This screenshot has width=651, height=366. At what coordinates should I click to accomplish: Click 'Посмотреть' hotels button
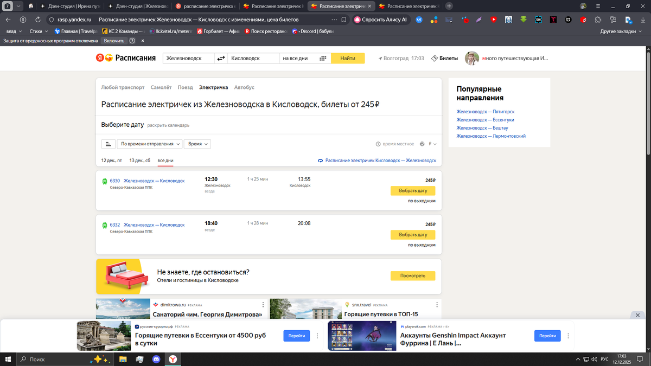tap(413, 276)
